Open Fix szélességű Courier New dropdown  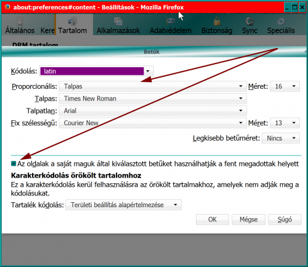point(153,123)
